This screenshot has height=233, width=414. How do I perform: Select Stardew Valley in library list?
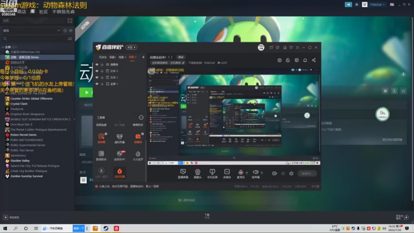point(20,161)
